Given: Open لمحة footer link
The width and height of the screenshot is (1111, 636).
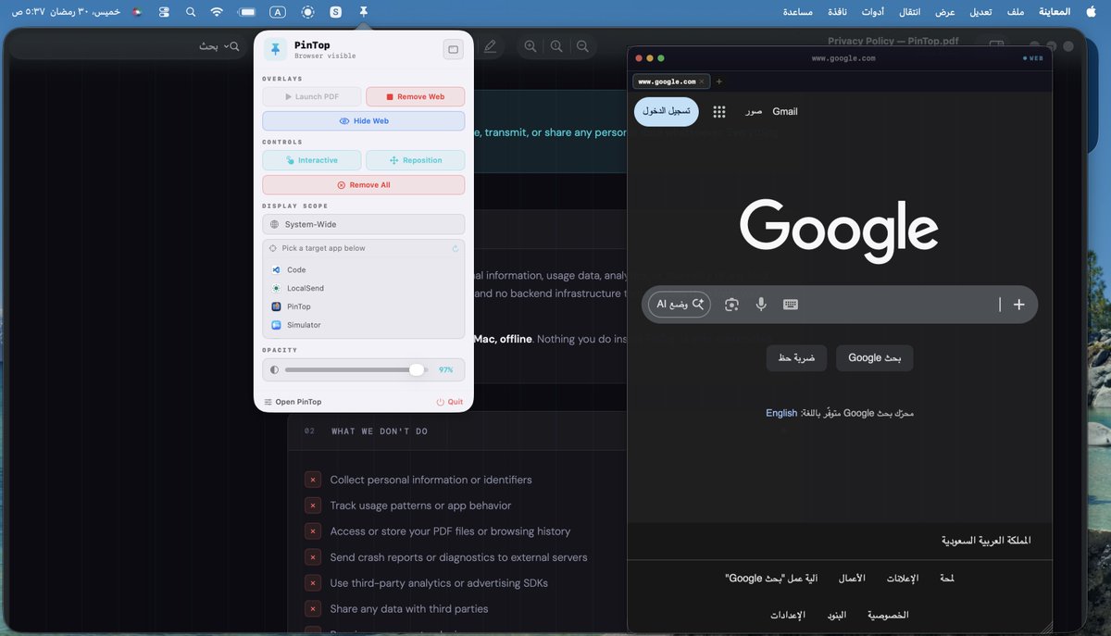Looking at the screenshot, I should pos(945,579).
